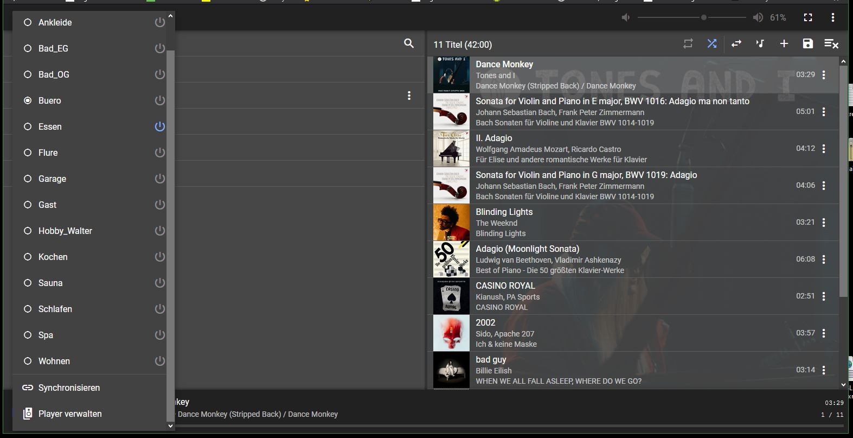Open main three-dot menu at top right

pyautogui.click(x=832, y=17)
